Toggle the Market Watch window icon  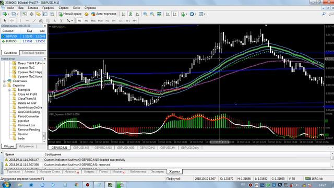[x=25, y=14]
